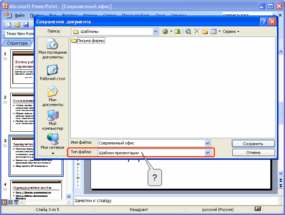
Task: Click thumbnail panel scroll down arrow
Action: pyautogui.click(x=69, y=196)
